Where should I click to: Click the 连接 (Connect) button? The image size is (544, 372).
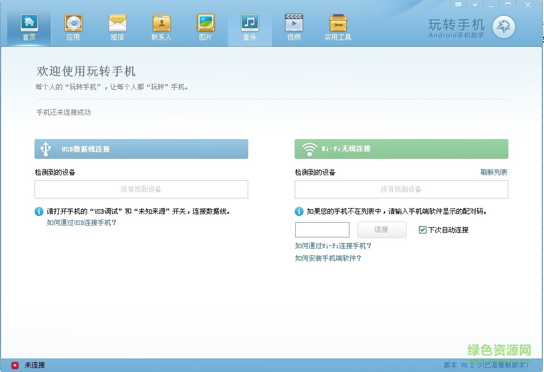click(x=382, y=230)
